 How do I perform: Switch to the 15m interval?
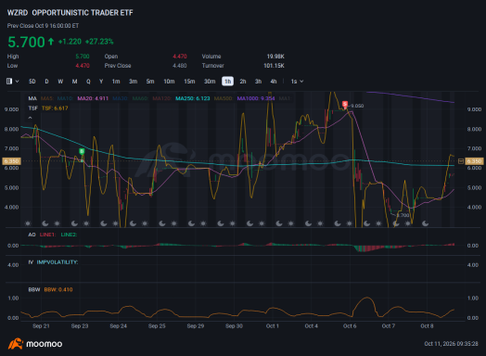point(189,82)
